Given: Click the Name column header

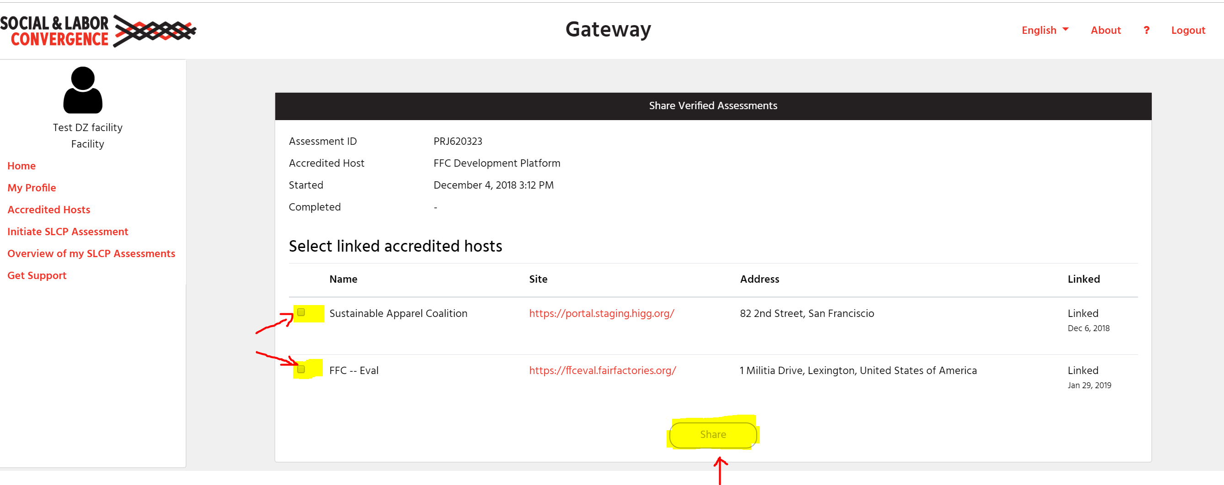Looking at the screenshot, I should [343, 279].
